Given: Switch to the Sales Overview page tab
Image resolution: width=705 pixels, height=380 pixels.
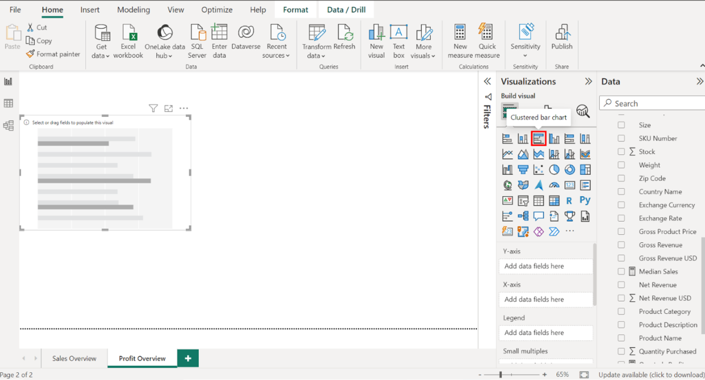Looking at the screenshot, I should click(x=74, y=359).
